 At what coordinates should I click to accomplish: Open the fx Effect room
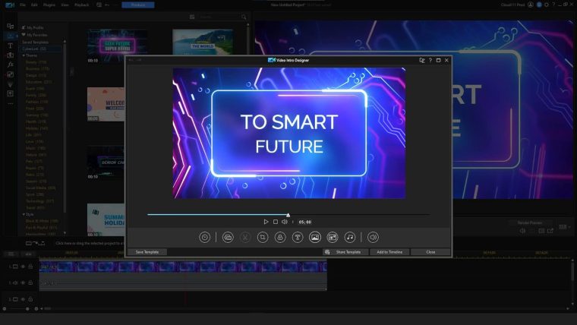[11, 65]
